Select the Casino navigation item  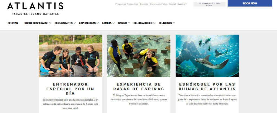123,23
